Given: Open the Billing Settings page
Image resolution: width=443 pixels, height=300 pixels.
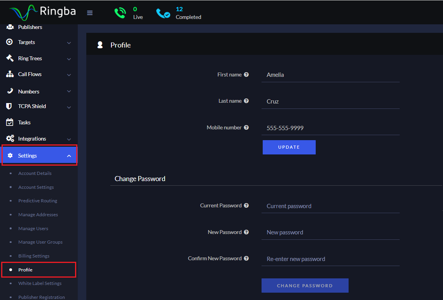Looking at the screenshot, I should pyautogui.click(x=34, y=256).
